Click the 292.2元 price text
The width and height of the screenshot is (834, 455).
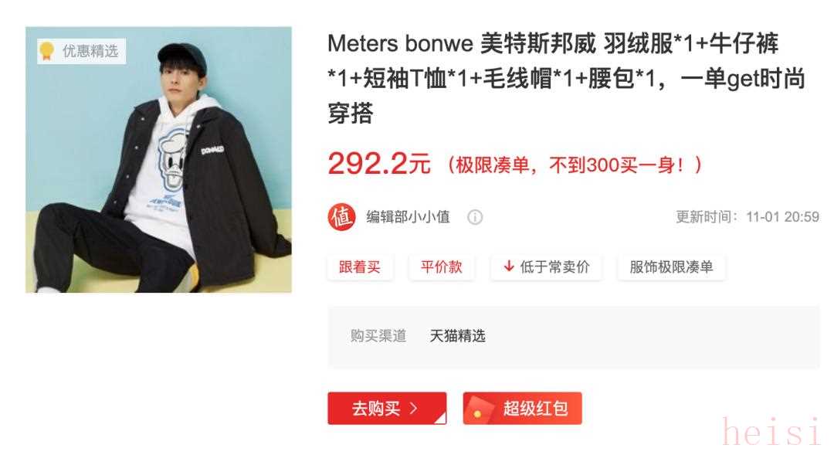click(x=378, y=163)
